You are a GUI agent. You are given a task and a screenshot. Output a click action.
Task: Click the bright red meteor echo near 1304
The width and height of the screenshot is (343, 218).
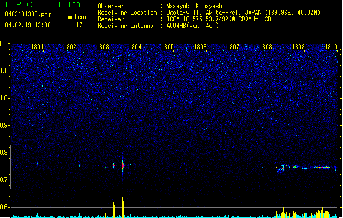click(x=123, y=165)
